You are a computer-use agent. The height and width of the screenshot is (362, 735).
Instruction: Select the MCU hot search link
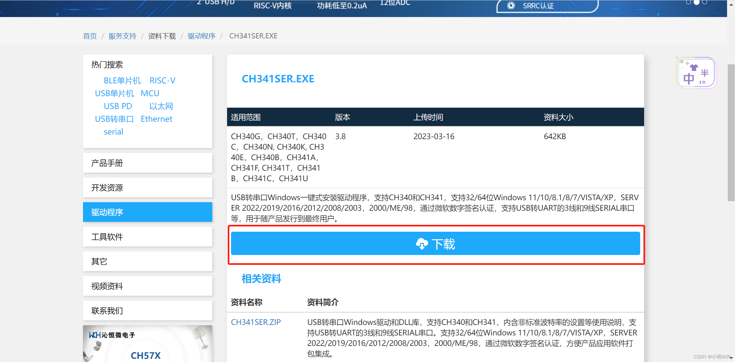click(150, 93)
